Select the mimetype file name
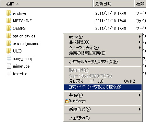This screenshot has height=128, width=146. coord(21,66)
